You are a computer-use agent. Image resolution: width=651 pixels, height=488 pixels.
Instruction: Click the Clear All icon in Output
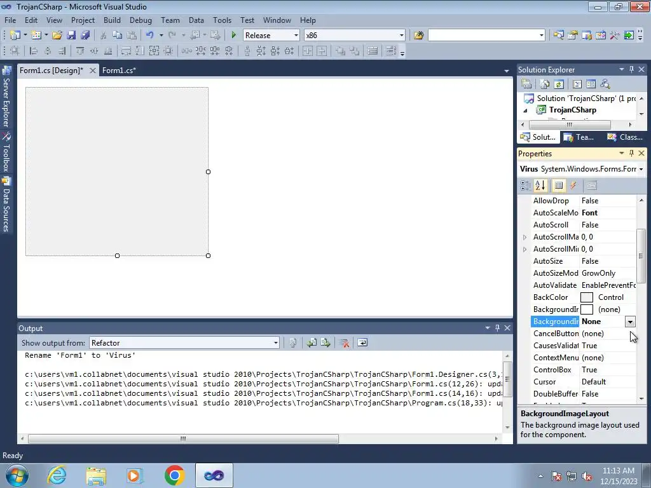[344, 342]
